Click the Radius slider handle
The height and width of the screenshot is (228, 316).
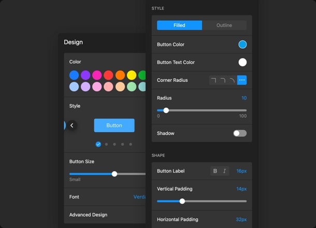pos(166,110)
